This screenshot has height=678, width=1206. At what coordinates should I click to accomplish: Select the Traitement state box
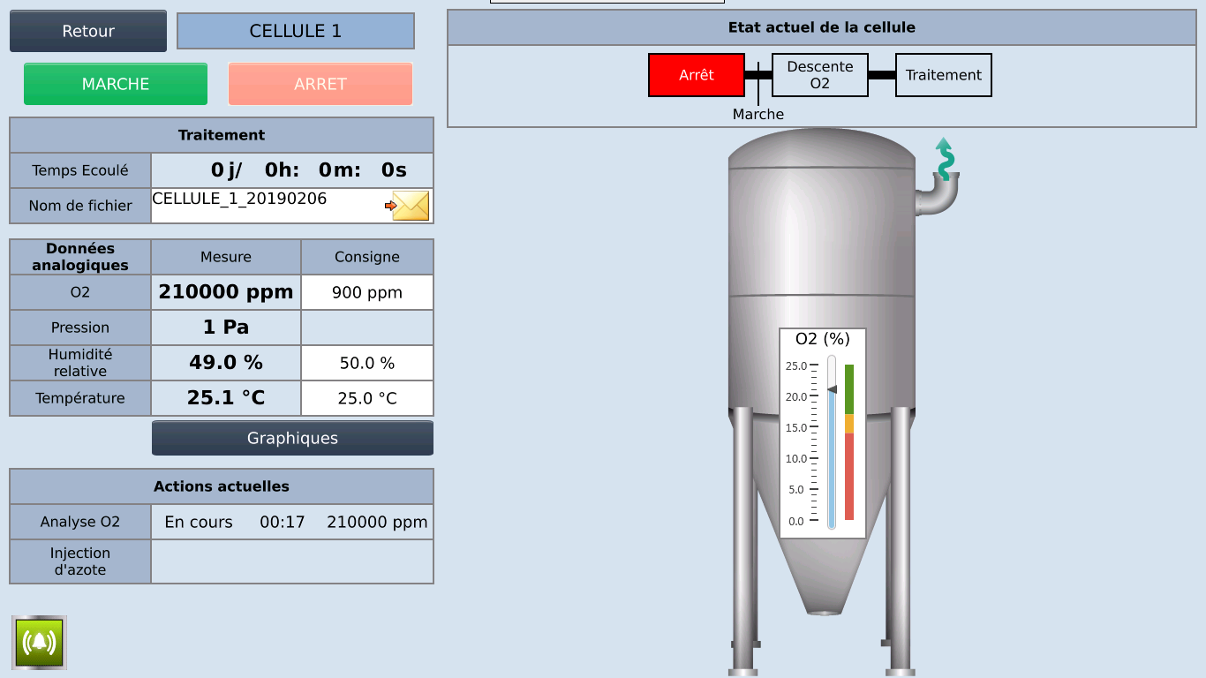coord(943,75)
